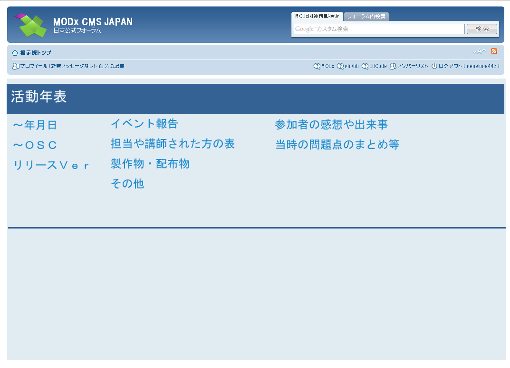Open the RSS feed icon
The image size is (510, 368).
click(x=494, y=51)
